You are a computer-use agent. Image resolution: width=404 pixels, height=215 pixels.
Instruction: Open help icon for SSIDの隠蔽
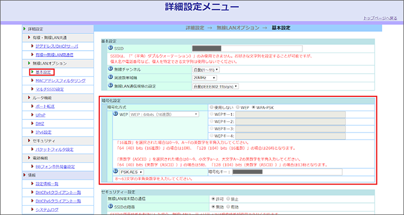(111, 206)
